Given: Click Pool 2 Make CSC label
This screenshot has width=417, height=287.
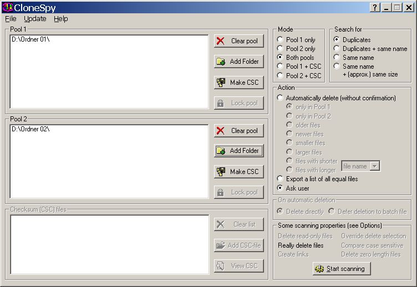Looking at the screenshot, I should (244, 172).
